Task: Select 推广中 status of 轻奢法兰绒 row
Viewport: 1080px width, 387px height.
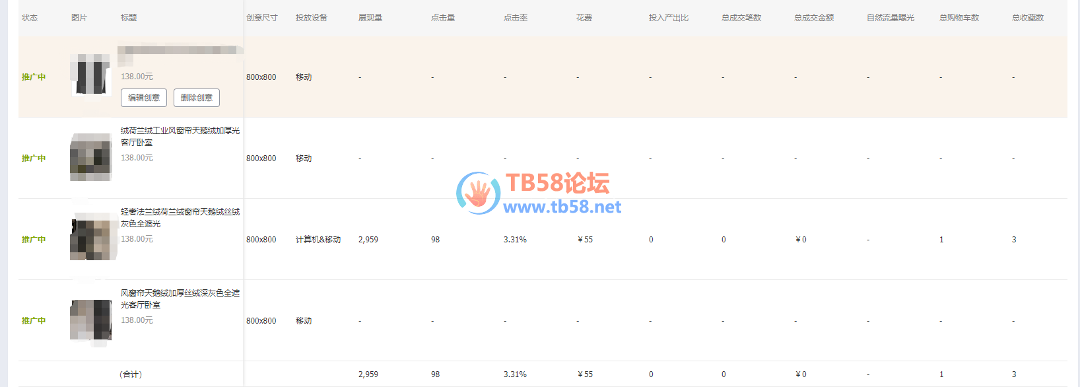Action: [x=34, y=240]
